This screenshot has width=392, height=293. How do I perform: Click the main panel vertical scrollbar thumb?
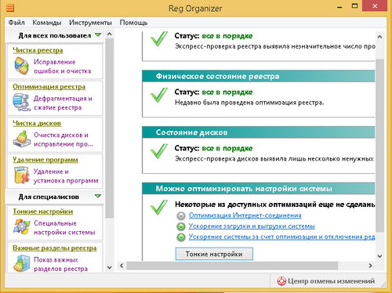tap(380, 145)
